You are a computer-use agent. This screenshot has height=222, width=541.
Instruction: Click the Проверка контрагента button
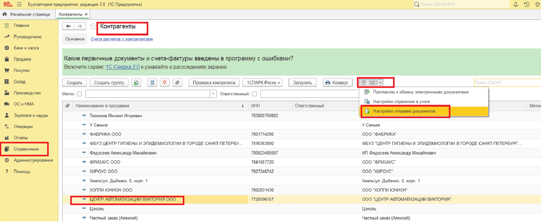click(214, 83)
